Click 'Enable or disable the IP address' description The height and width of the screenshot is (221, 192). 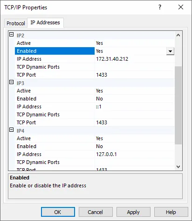pos(48,185)
